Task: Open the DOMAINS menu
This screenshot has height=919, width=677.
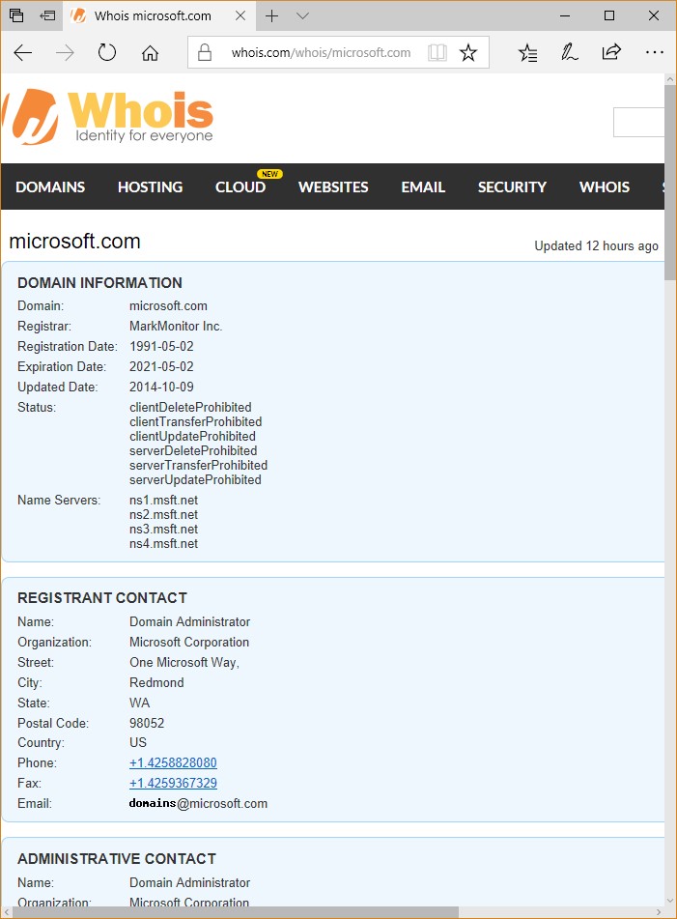Action: (50, 187)
